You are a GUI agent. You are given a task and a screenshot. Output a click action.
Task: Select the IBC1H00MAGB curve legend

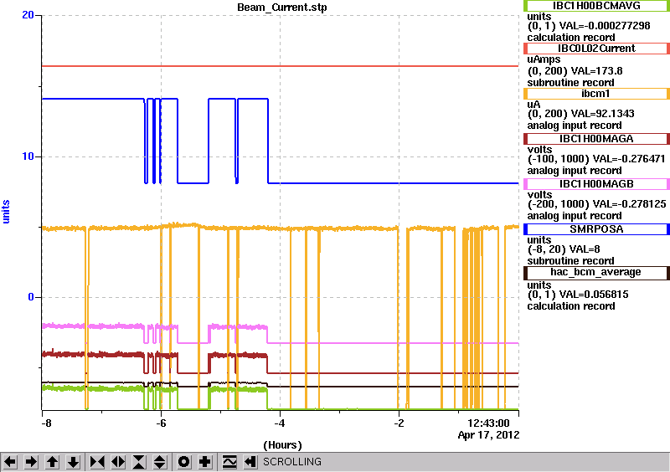[x=596, y=184]
